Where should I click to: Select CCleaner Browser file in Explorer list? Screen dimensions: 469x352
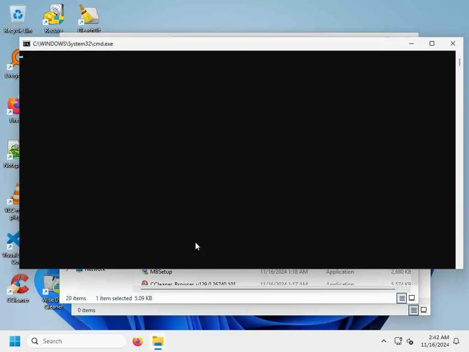(x=193, y=283)
